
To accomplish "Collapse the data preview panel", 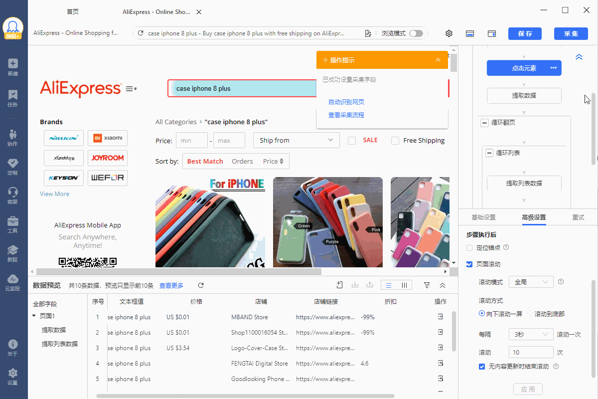I will point(443,285).
